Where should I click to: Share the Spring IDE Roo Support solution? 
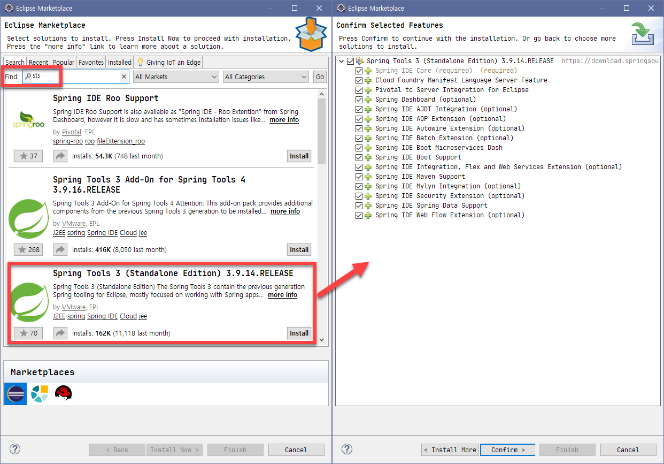[x=60, y=156]
